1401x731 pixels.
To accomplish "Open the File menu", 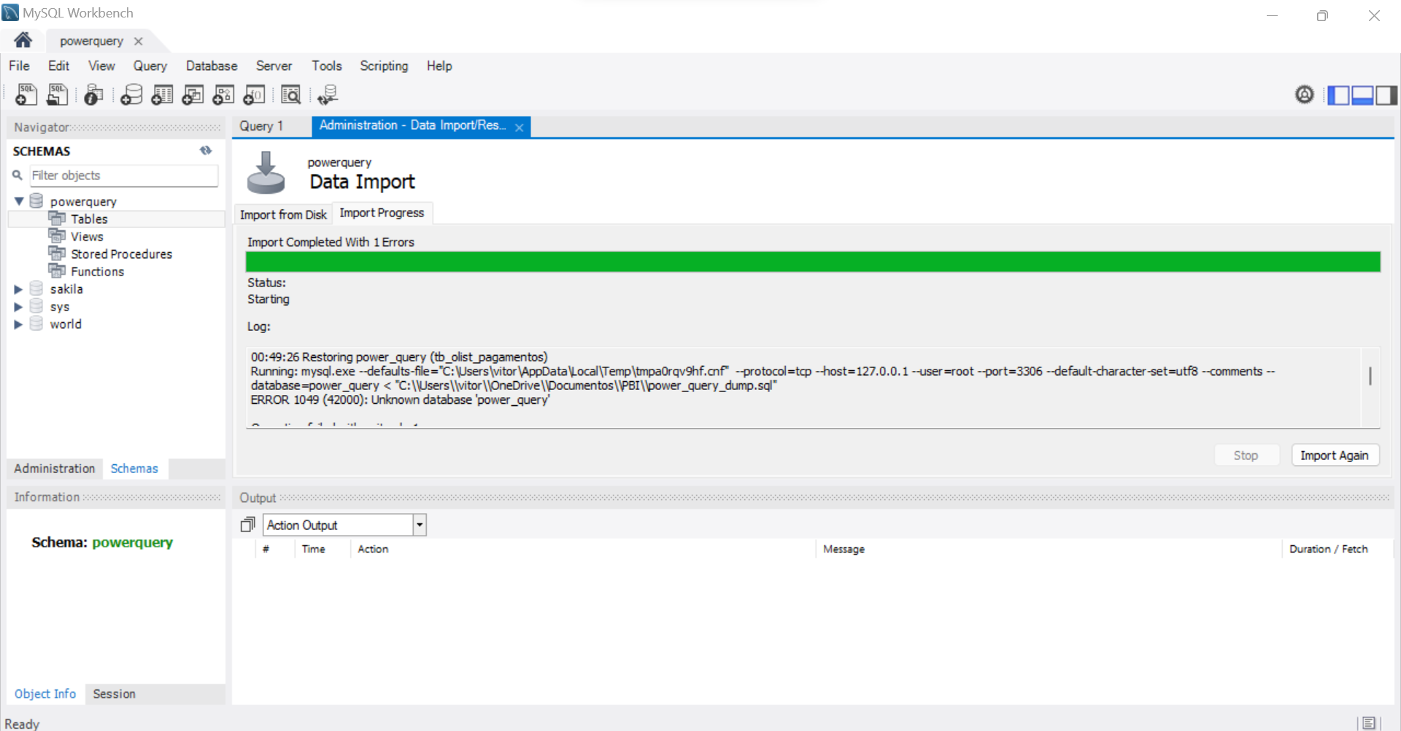I will tap(19, 66).
